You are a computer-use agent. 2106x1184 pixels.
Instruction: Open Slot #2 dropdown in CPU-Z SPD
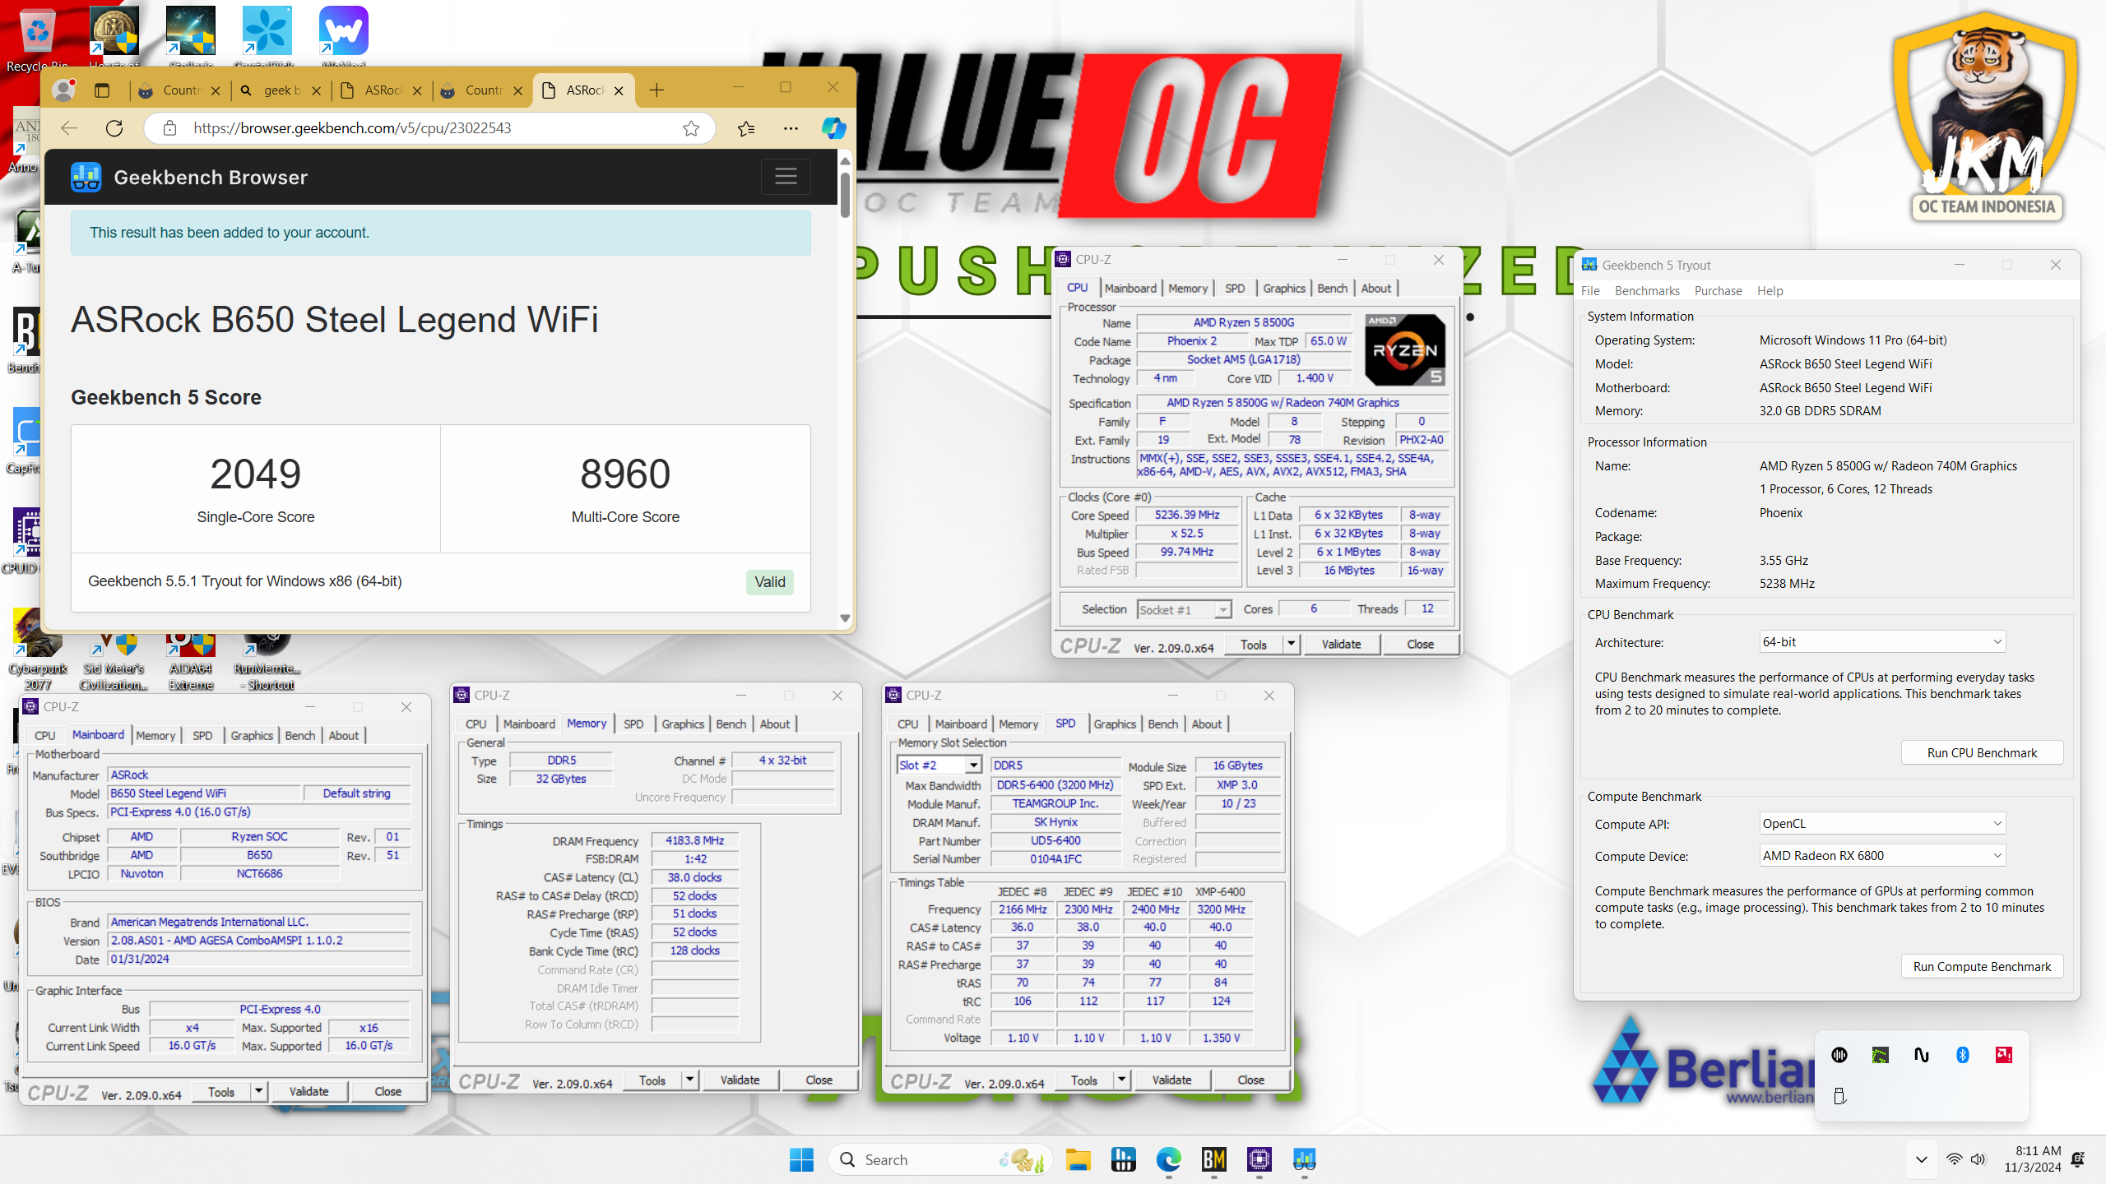click(x=939, y=765)
